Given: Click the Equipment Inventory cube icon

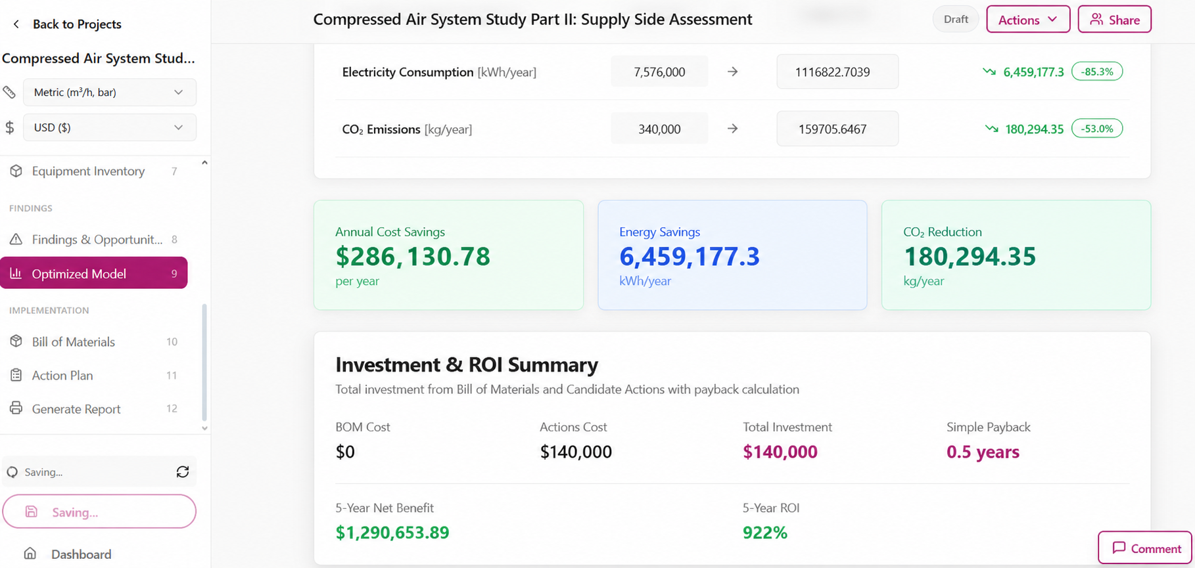Looking at the screenshot, I should pos(16,171).
